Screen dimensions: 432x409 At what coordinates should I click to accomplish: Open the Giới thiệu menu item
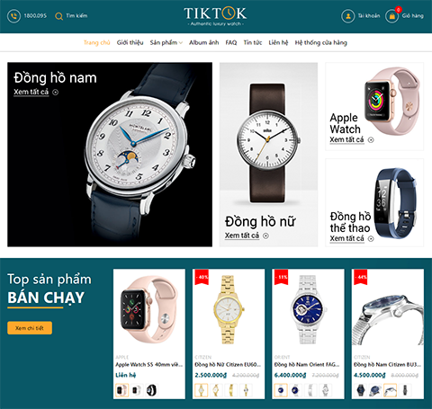pos(130,42)
